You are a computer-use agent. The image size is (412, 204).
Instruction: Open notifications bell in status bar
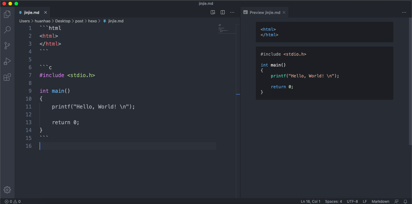pyautogui.click(x=405, y=201)
